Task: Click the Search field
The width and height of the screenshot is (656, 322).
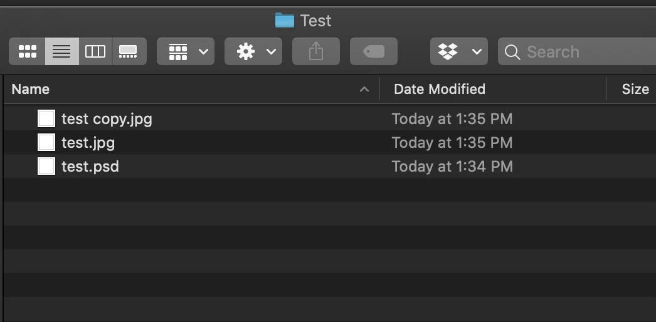Action: click(x=577, y=51)
